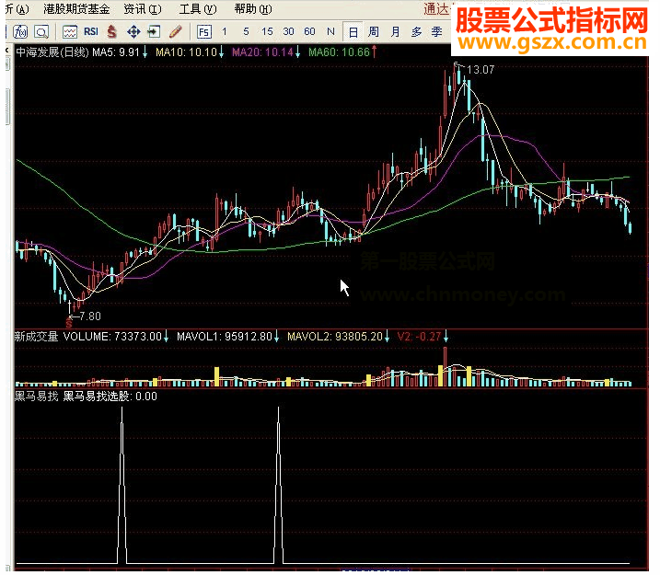
Task: Open the 工具(V) menu
Action: coord(198,9)
